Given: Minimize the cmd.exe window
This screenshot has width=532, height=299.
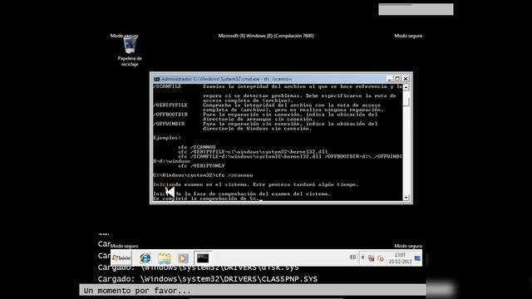Looking at the screenshot, I should click(390, 79).
